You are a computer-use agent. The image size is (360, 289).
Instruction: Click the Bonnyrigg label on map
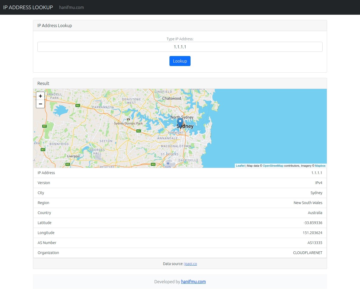click(59, 144)
